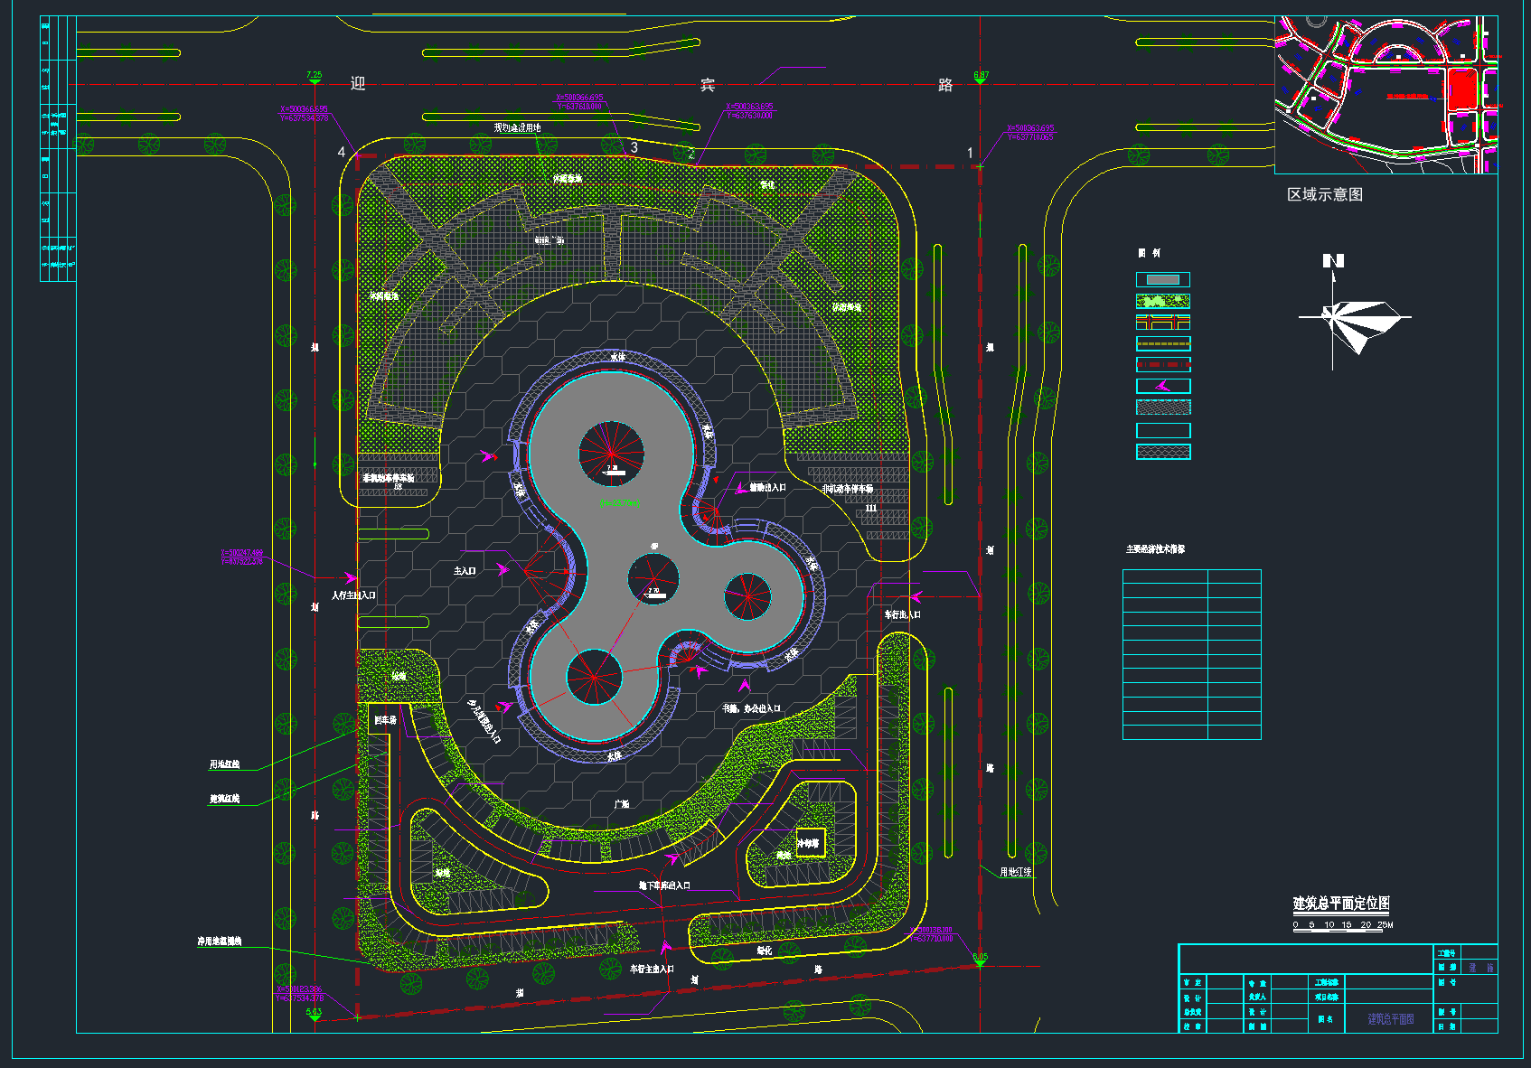Click the 建筑总平面图 title block entry
Viewport: 1531px width, 1068px height.
click(x=1391, y=1019)
